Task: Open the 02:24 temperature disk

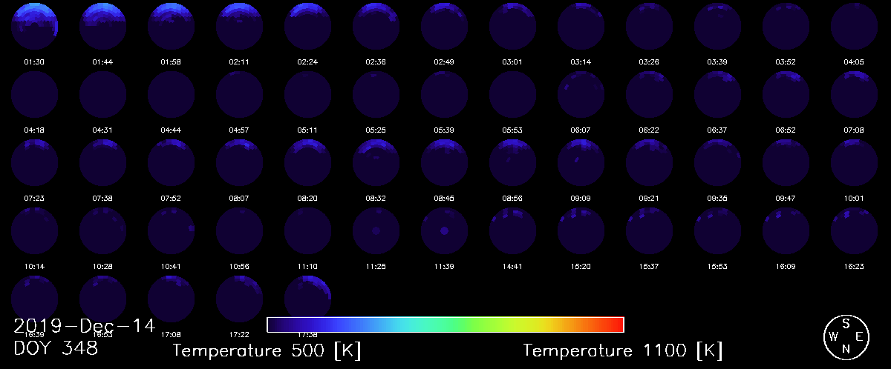Action: [x=308, y=26]
